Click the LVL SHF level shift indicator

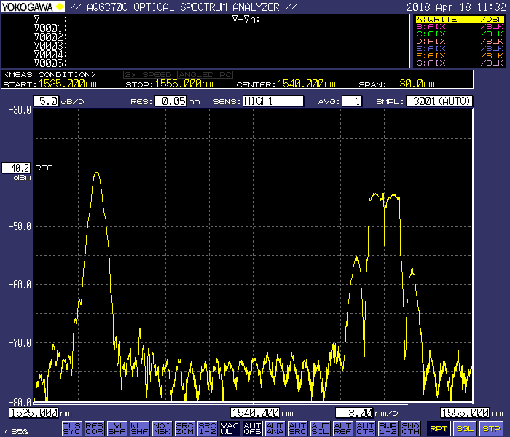pyautogui.click(x=117, y=428)
